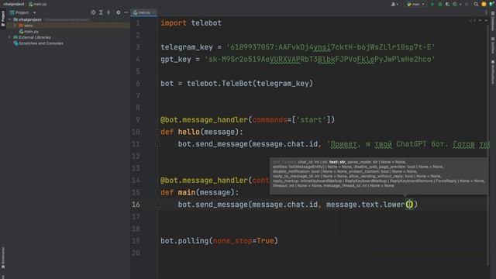
Task: Open the Notifications tool window on right edge
Action: pyautogui.click(x=493, y=72)
